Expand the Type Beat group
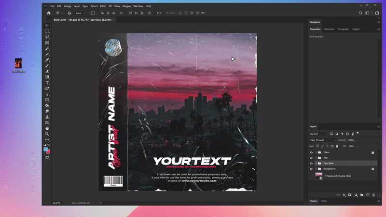 pyautogui.click(x=316, y=163)
